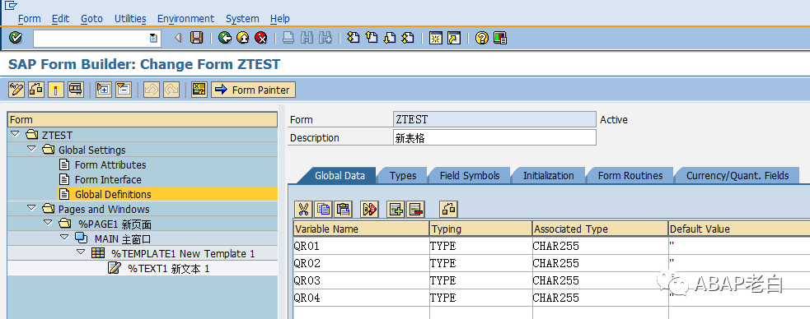The height and width of the screenshot is (319, 810).
Task: Switch to the Currency/Quant. Fields tab
Action: coord(737,176)
